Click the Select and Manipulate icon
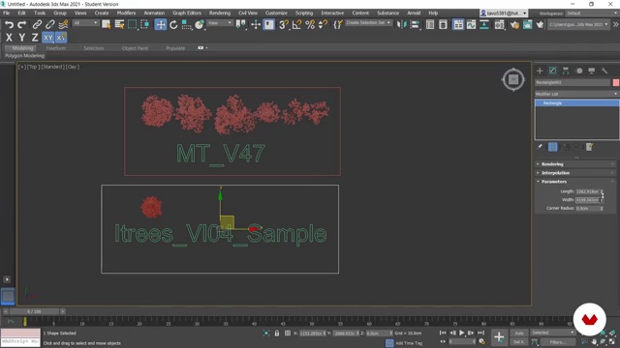Screen dimensions: 620x348 [x=256, y=24]
